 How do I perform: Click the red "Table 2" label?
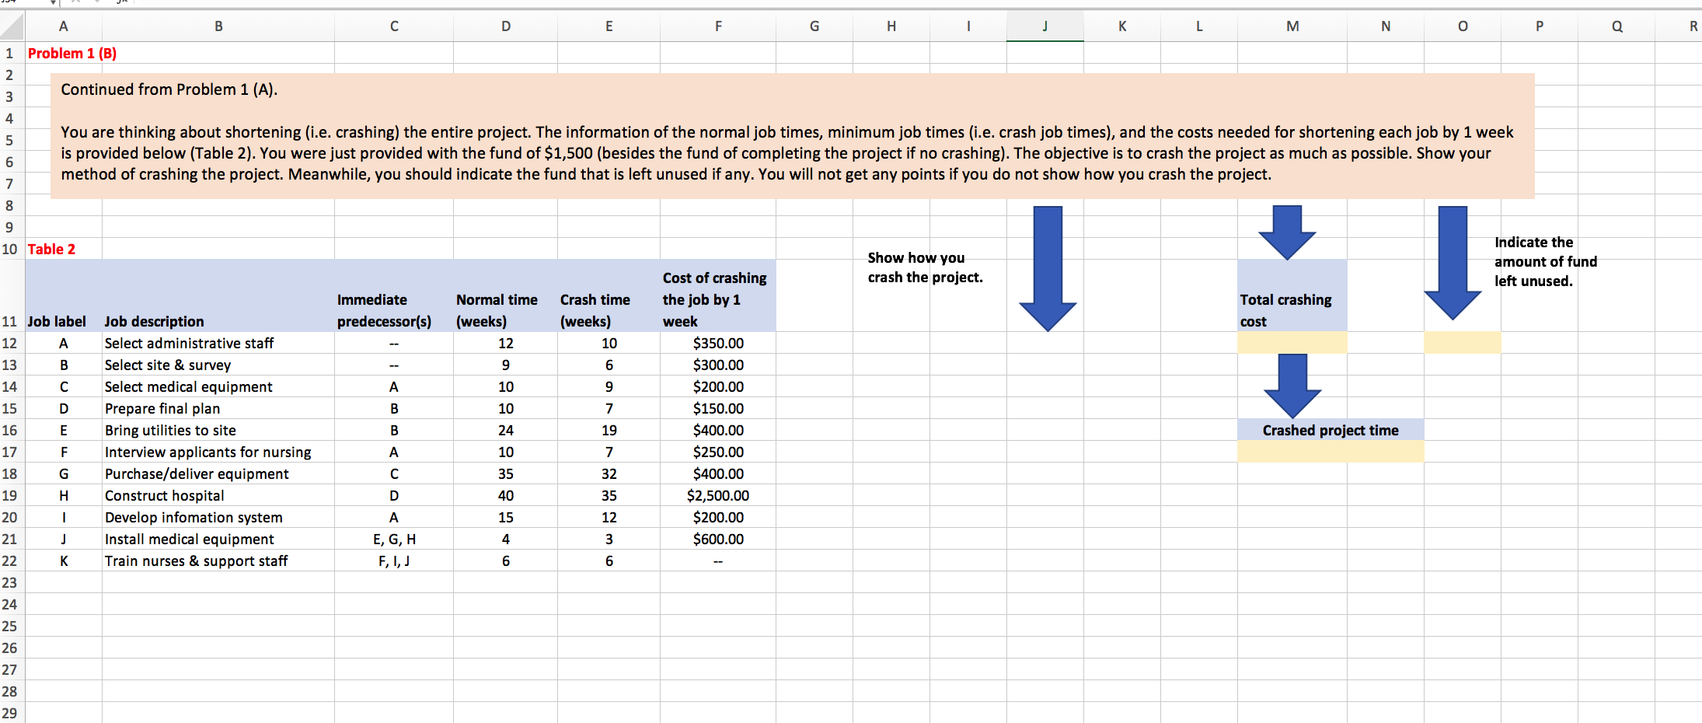[51, 249]
